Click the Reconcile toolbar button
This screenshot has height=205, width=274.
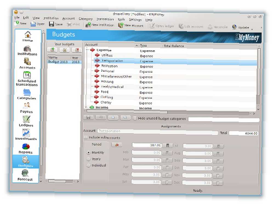(218, 27)
